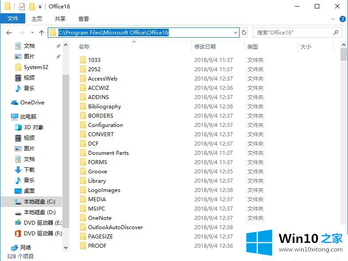Go up one folder level arrow

[42, 33]
